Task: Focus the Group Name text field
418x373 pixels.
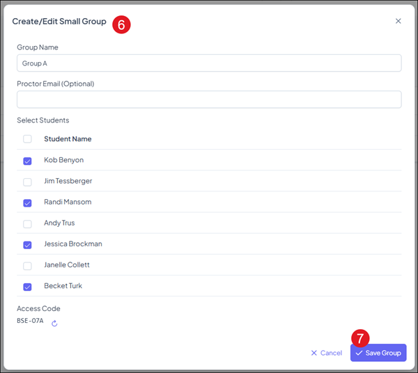Action: coord(209,63)
